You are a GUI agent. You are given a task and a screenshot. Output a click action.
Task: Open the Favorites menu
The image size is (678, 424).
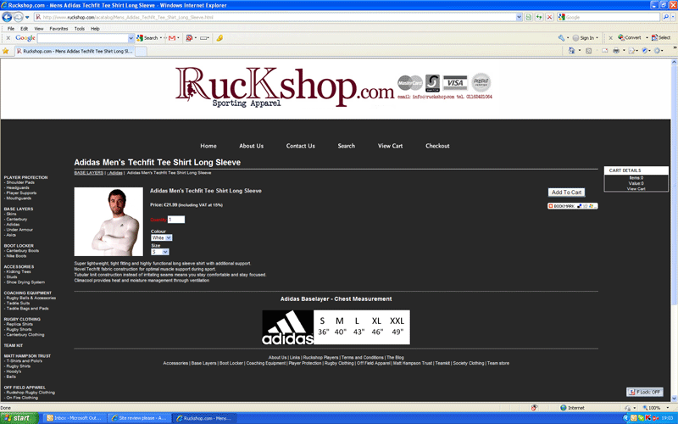[x=58, y=29]
